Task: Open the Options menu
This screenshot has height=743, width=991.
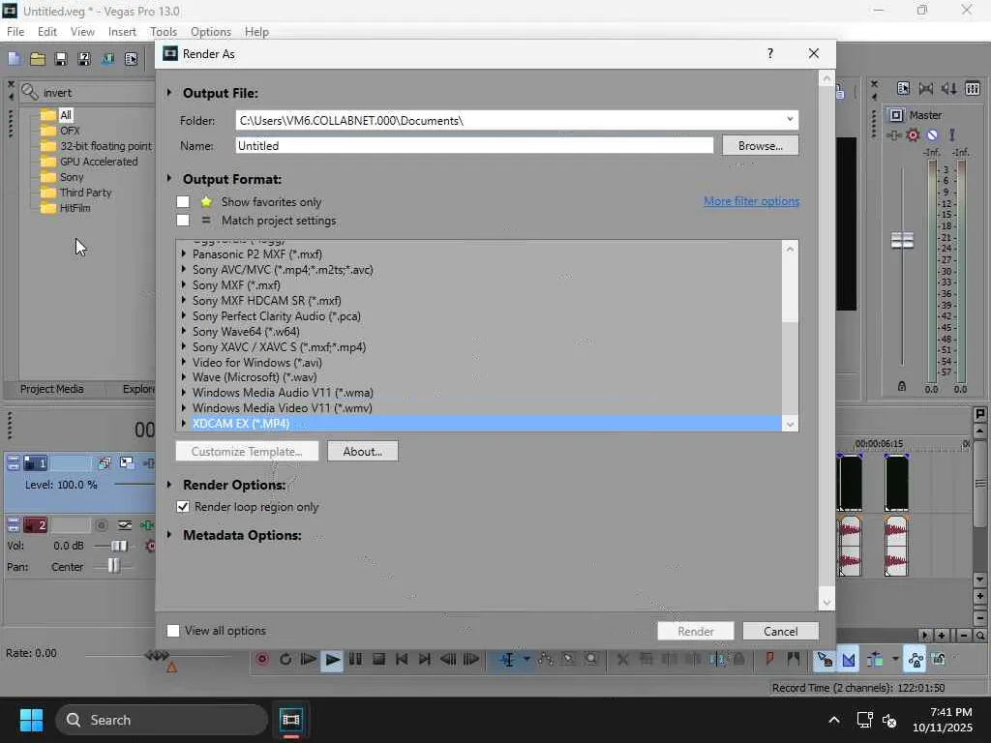Action: pyautogui.click(x=210, y=32)
